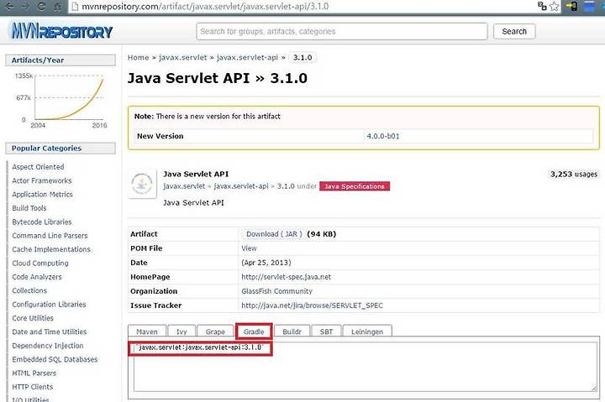The width and height of the screenshot is (605, 402).
Task: Open the Build Tools category
Action: (29, 208)
